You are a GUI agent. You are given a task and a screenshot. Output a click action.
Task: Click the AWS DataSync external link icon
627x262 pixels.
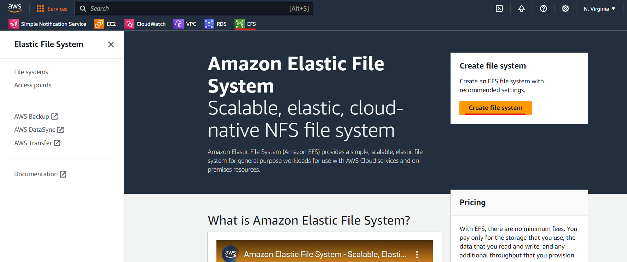coord(60,130)
